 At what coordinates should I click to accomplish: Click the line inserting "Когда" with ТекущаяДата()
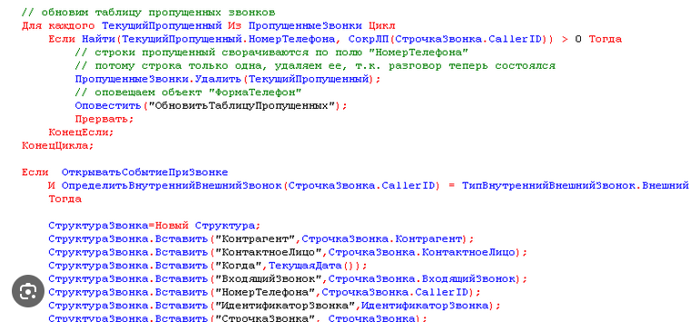[x=208, y=266]
